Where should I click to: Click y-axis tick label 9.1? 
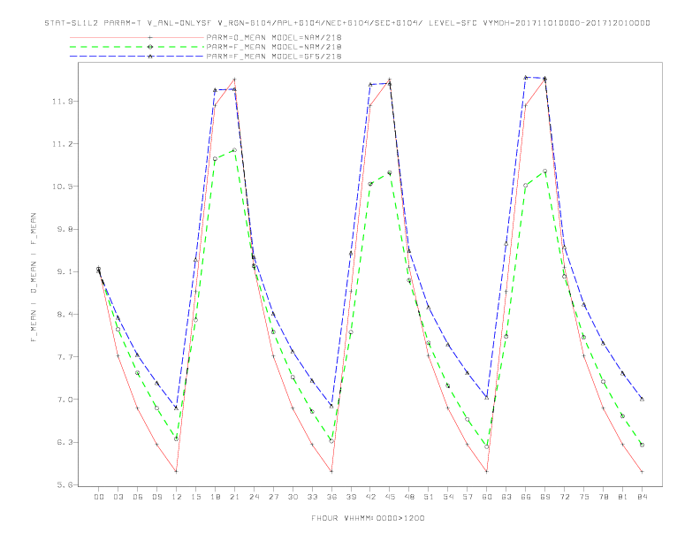pos(65,272)
